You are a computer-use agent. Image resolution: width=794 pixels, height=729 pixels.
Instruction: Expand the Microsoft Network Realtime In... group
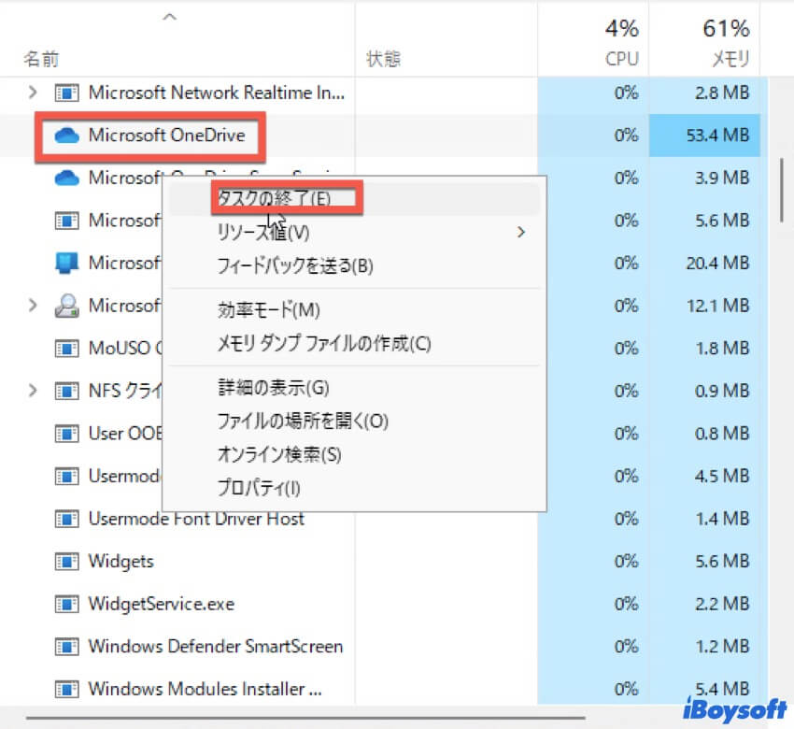point(33,93)
